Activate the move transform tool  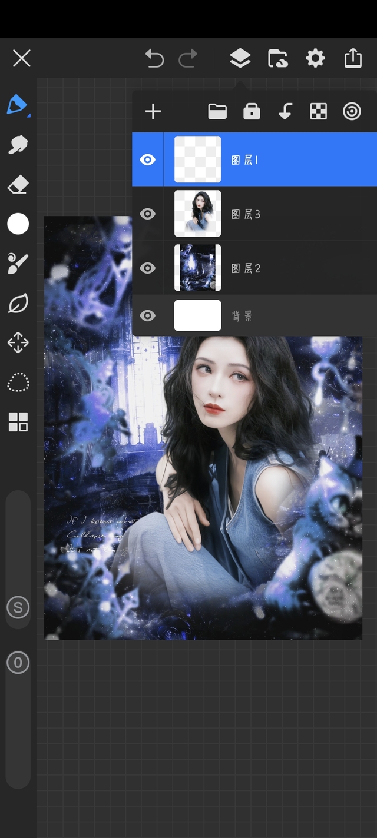point(18,342)
